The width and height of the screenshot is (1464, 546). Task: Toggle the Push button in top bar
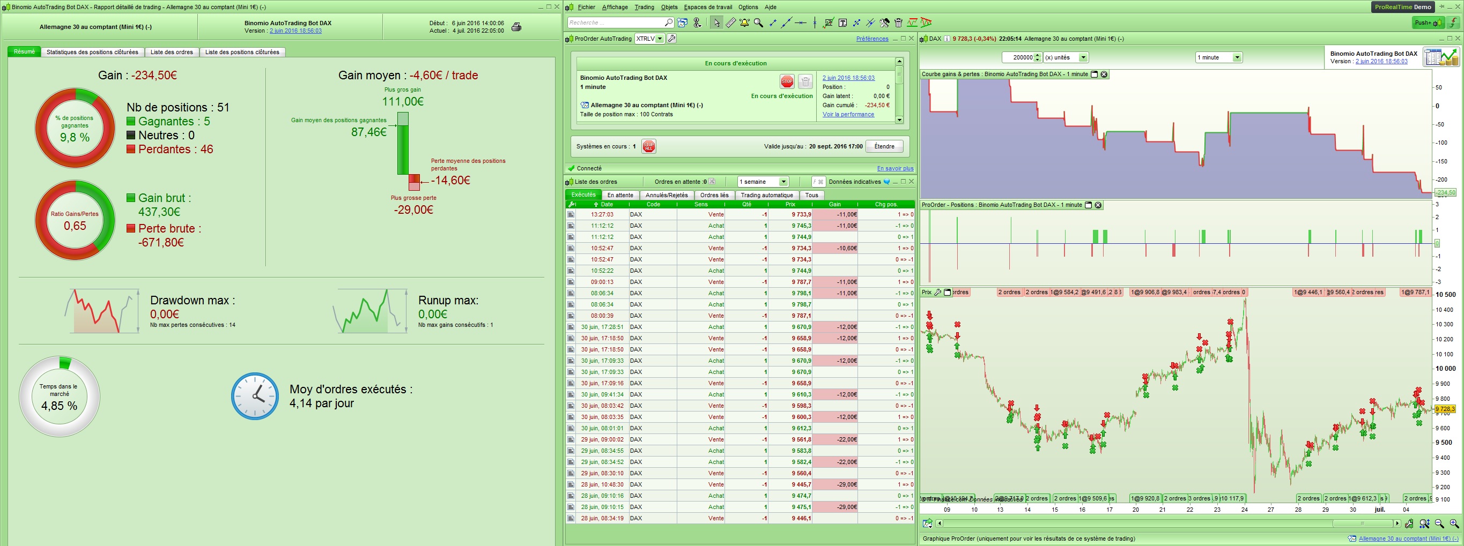click(1428, 23)
